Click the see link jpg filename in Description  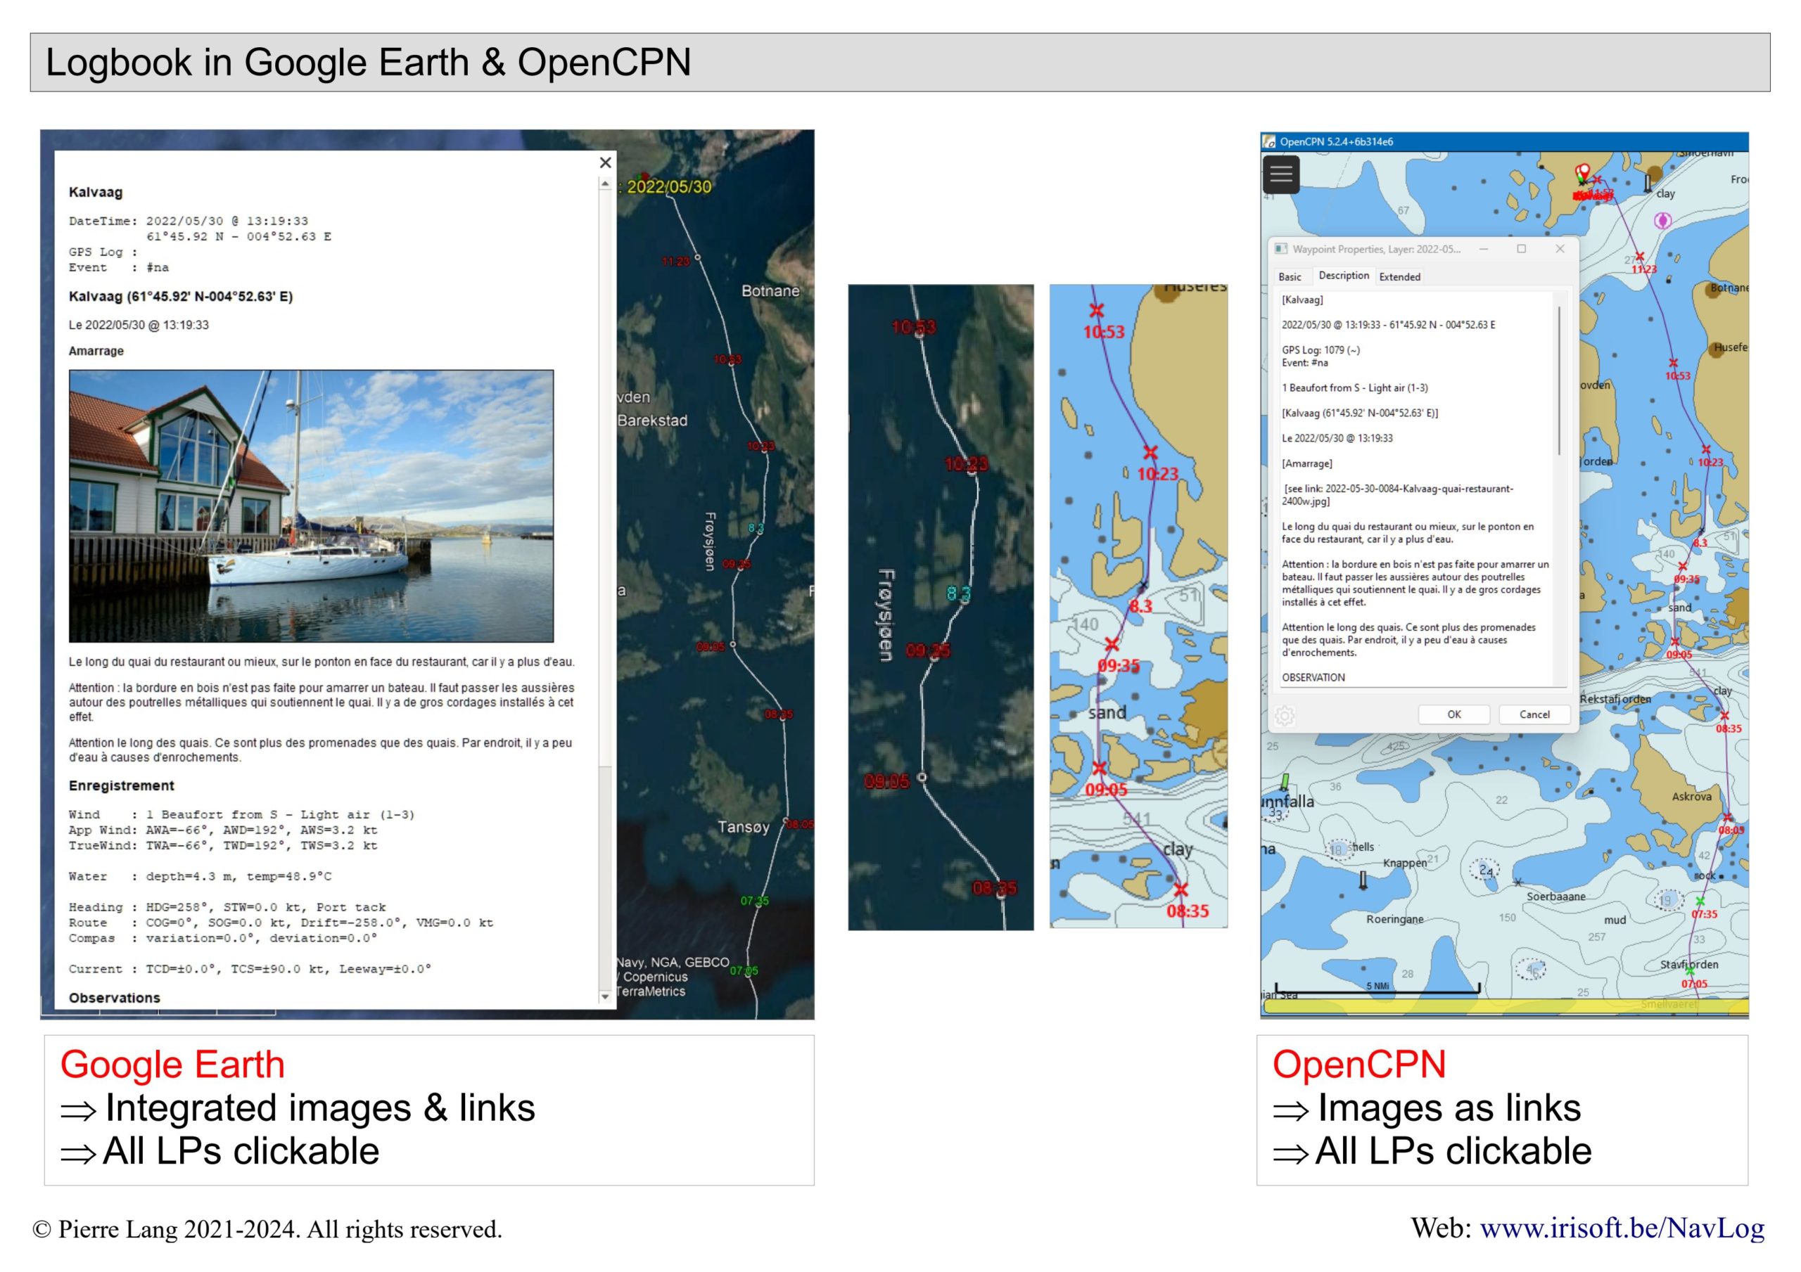point(1398,495)
